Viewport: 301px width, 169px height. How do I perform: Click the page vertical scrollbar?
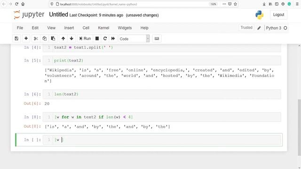299,127
